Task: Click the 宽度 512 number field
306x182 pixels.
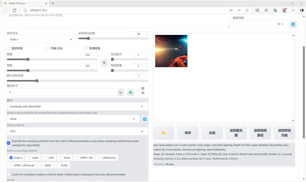Action: [89, 55]
